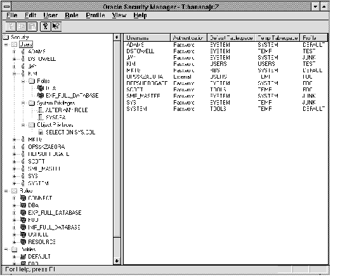Screen dimensions: 340x277
Task: Collapse the Profiles tree node
Action: pos(6,249)
